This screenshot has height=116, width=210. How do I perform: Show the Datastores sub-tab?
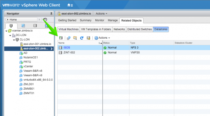(161, 29)
